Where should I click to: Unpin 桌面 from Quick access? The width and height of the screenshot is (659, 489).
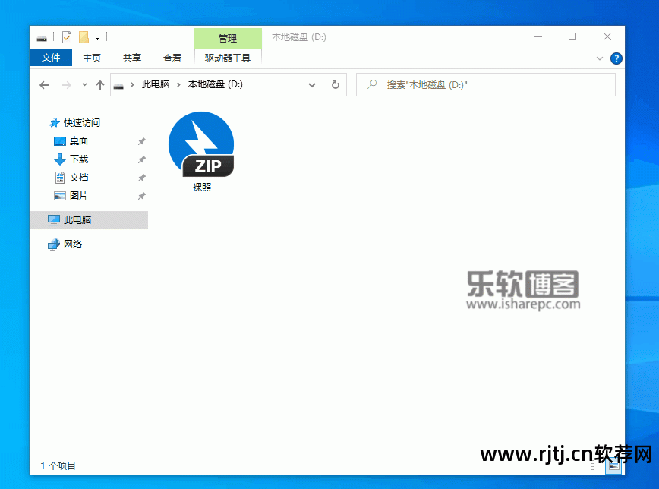pos(140,140)
